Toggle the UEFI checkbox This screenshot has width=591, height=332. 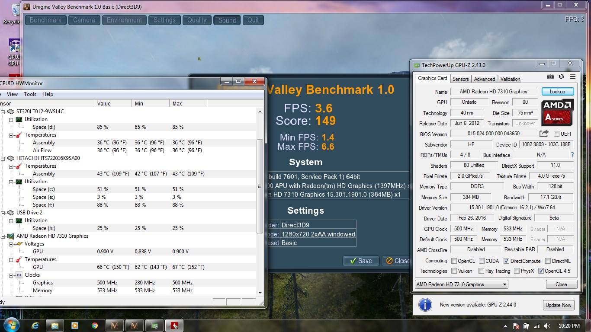pyautogui.click(x=556, y=134)
